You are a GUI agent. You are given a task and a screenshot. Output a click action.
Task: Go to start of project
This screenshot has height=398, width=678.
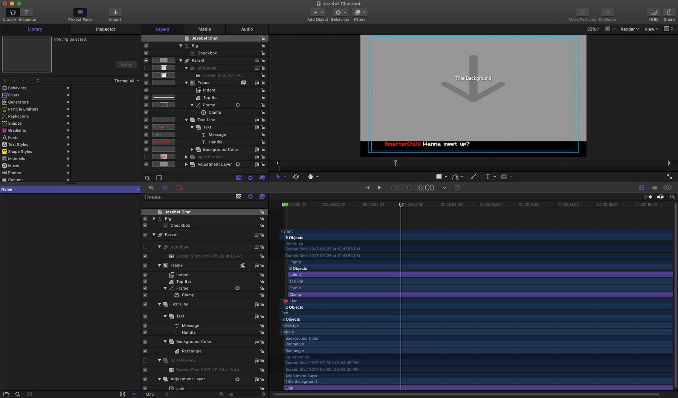(x=368, y=188)
